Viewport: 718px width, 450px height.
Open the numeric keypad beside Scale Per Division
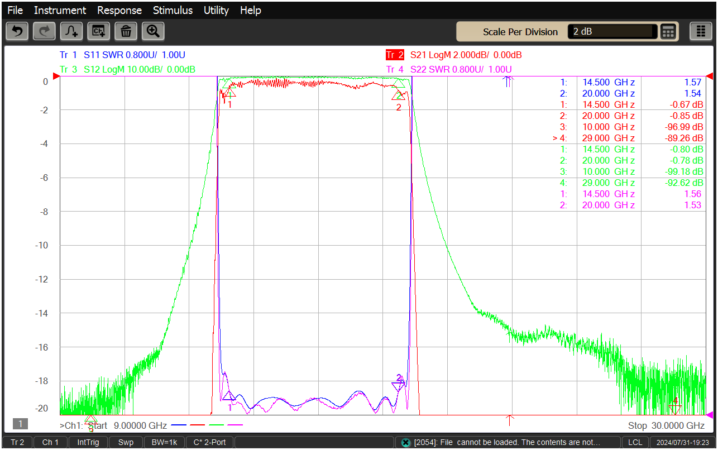668,32
